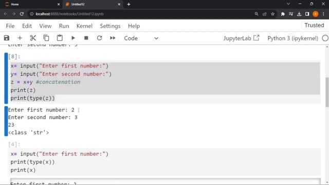Select cell [4] via its prompt label

[14, 144]
